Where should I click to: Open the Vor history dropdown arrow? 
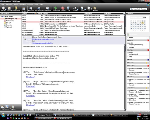(x=92, y=9)
